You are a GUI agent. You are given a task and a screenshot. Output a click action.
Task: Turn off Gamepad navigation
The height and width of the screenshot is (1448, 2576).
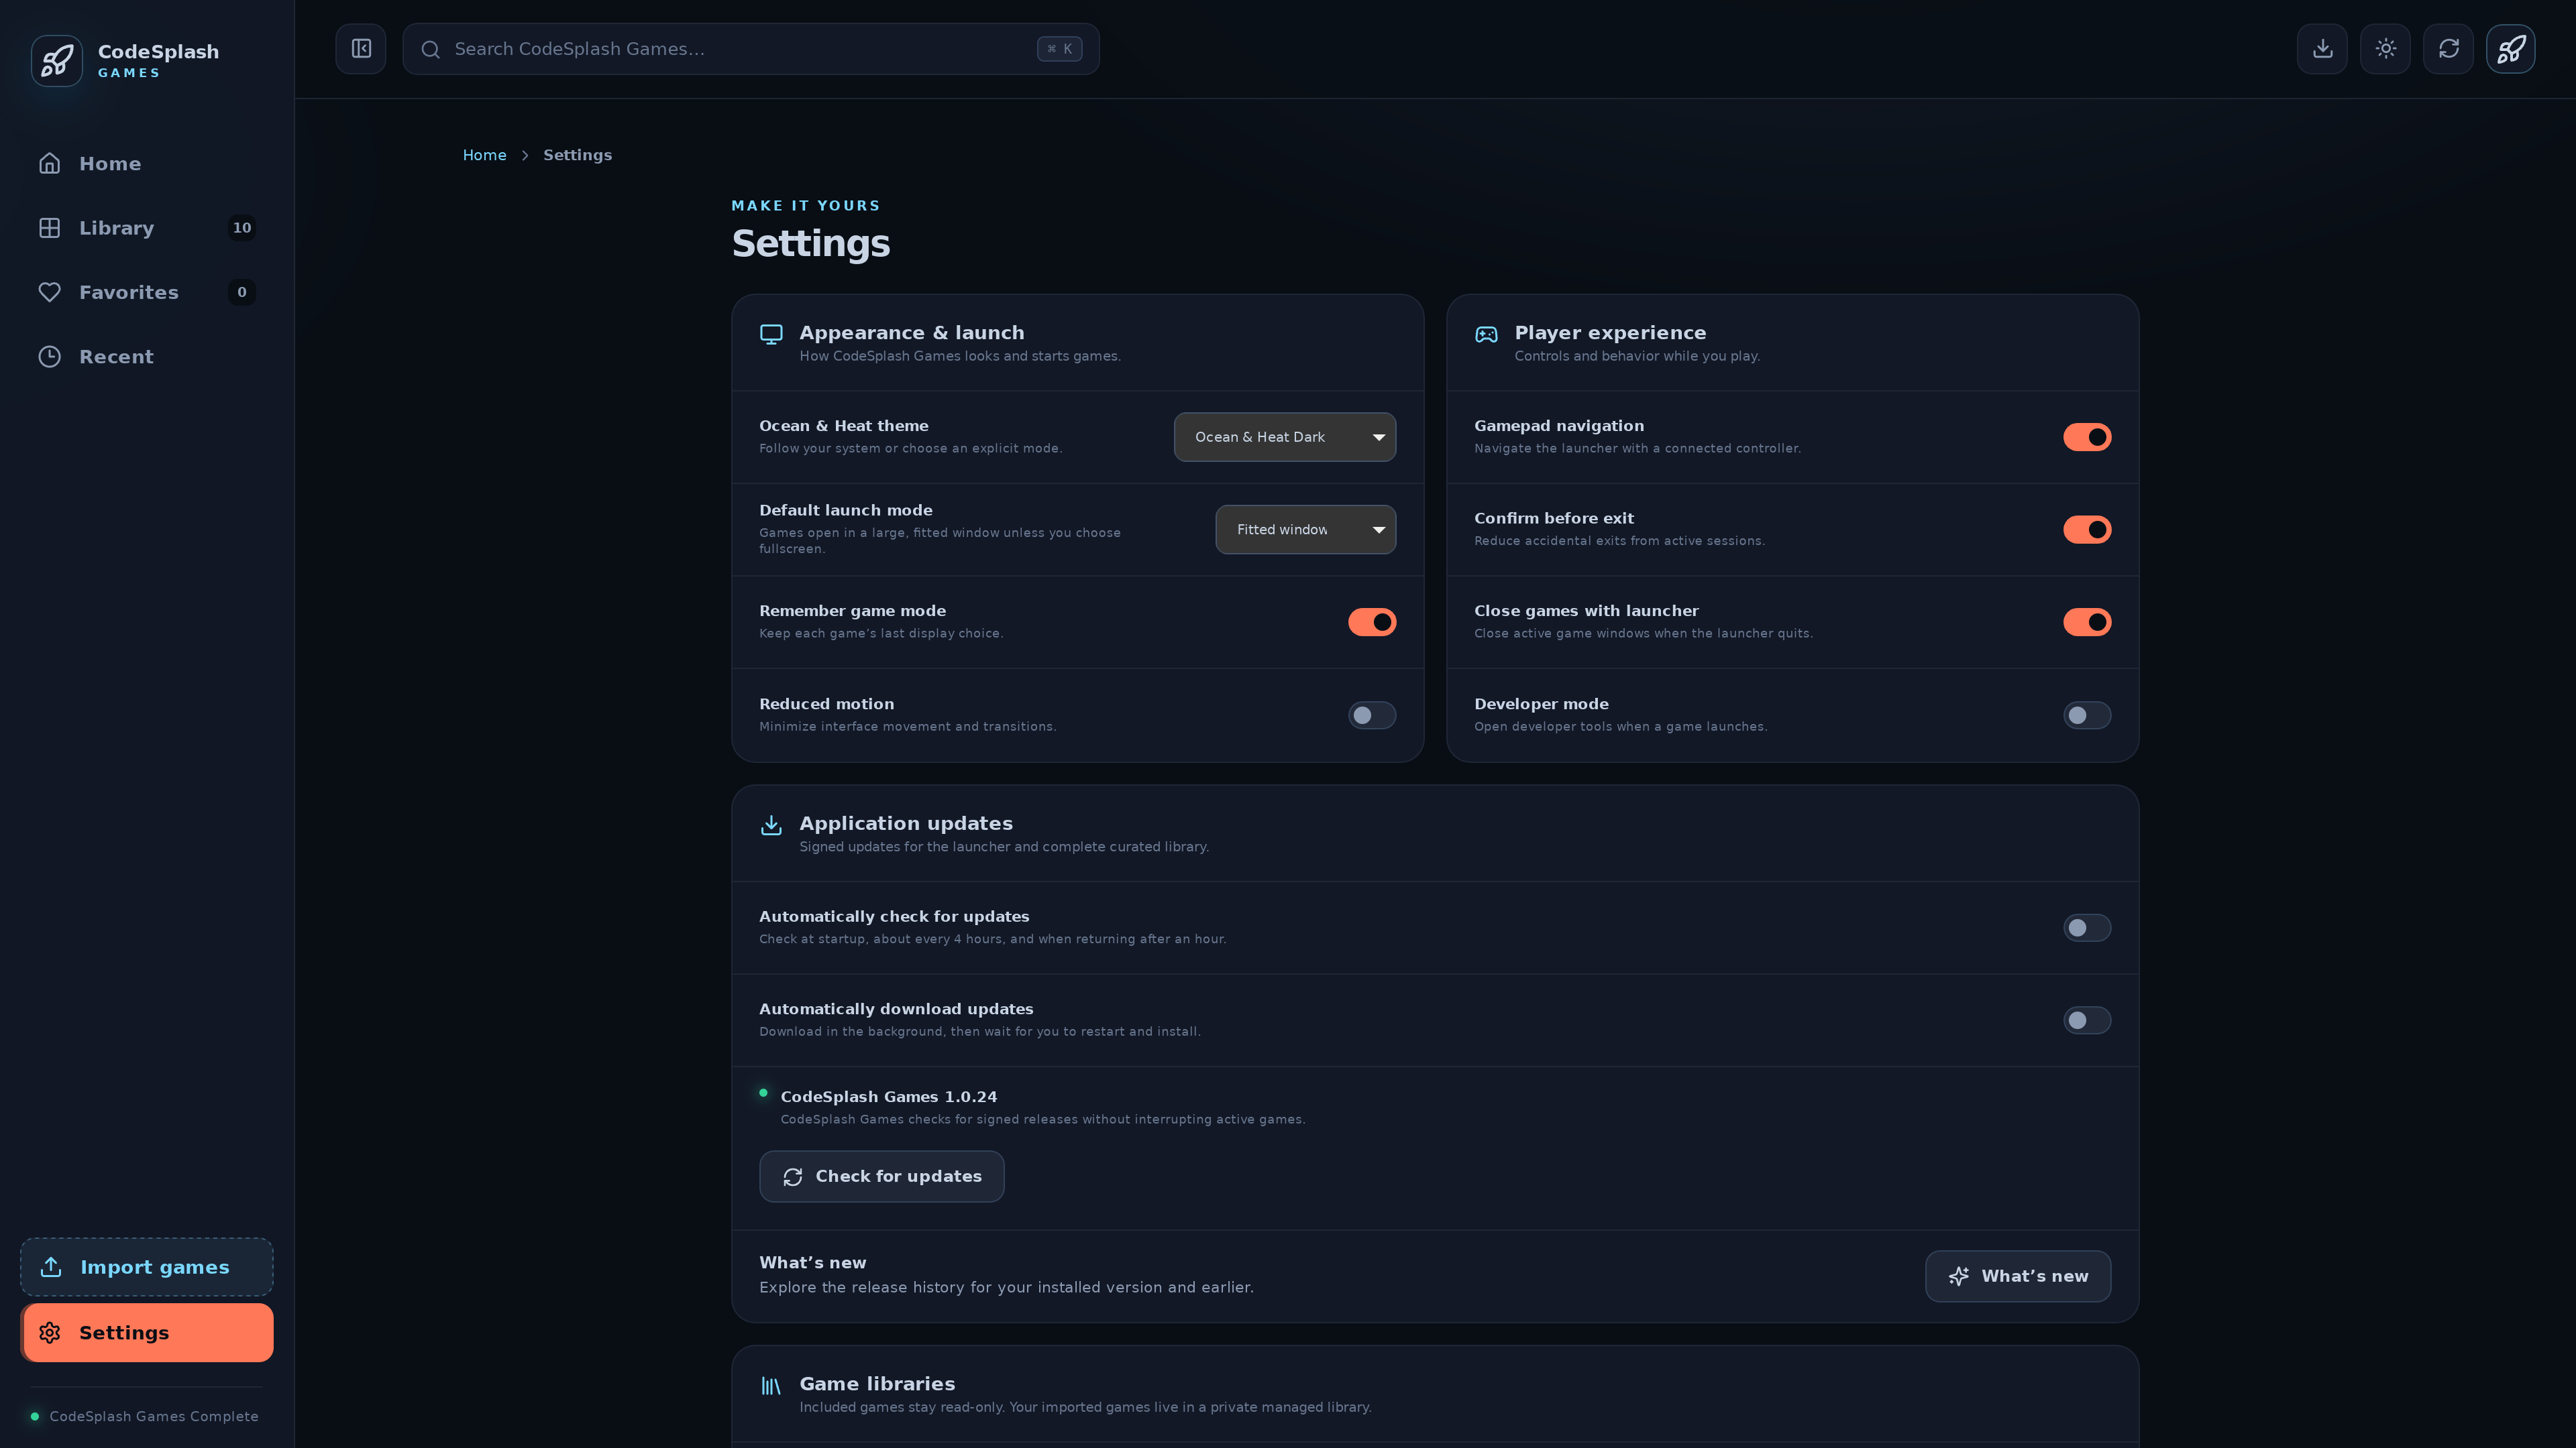(x=2087, y=438)
